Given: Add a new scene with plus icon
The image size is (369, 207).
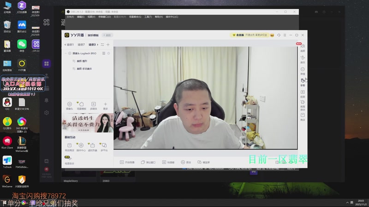Looking at the screenshot, I should click(x=108, y=45).
